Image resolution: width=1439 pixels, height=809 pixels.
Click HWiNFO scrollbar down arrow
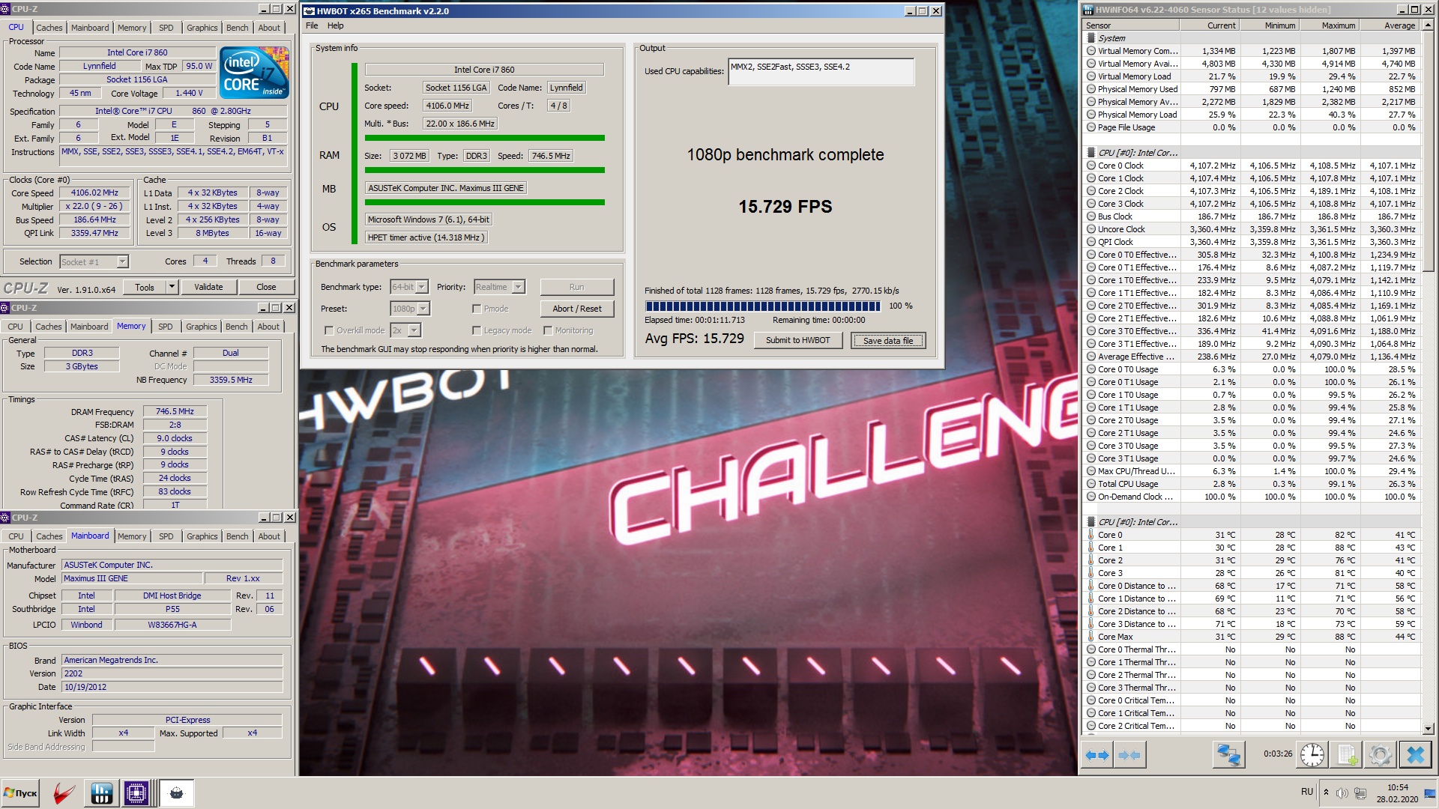click(1428, 728)
